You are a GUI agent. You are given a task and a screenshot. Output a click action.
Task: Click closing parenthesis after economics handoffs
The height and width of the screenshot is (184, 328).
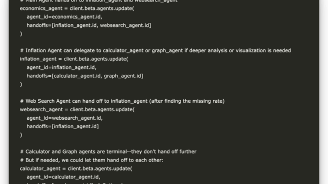coord(21,34)
